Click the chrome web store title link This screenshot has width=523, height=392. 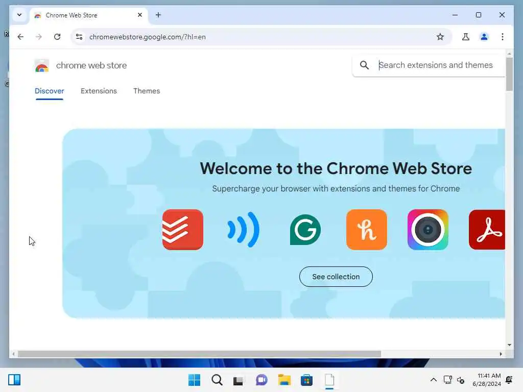click(x=91, y=65)
